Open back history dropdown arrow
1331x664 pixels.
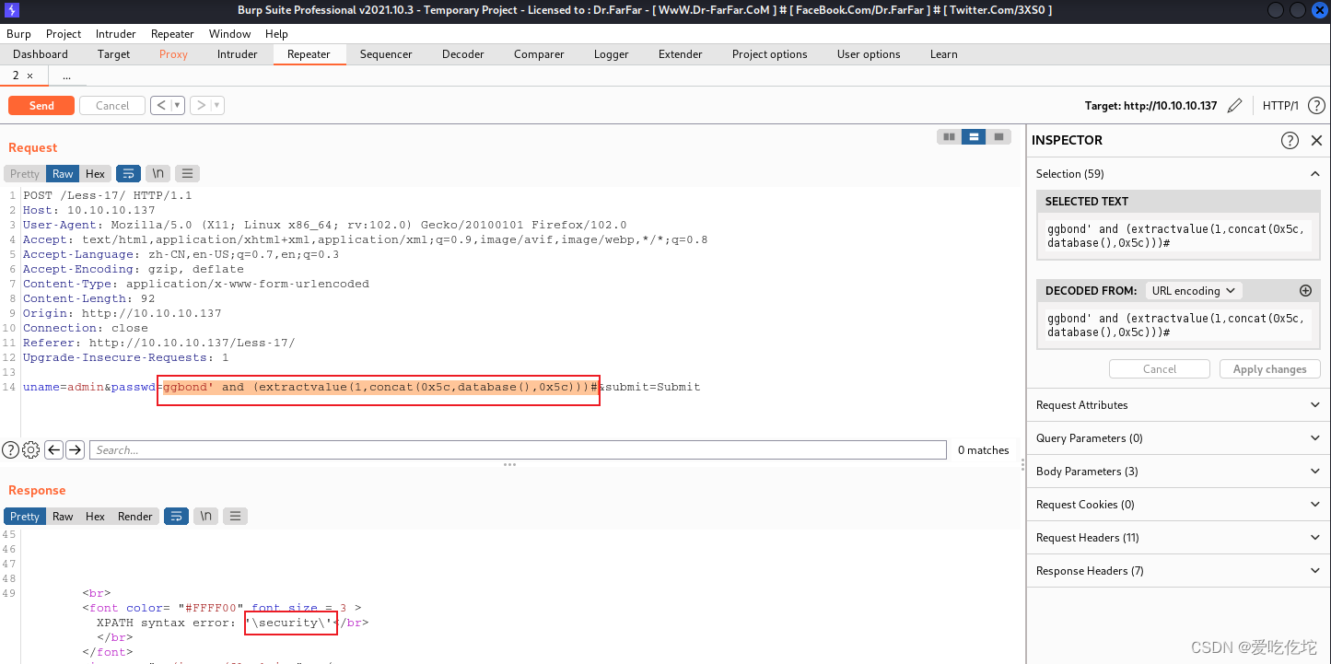[178, 106]
